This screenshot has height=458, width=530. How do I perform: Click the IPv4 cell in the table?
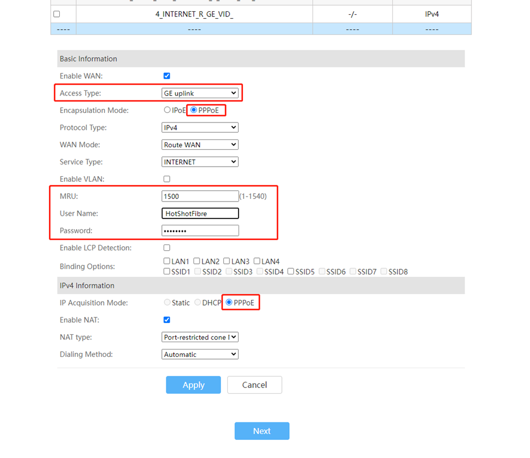point(432,14)
